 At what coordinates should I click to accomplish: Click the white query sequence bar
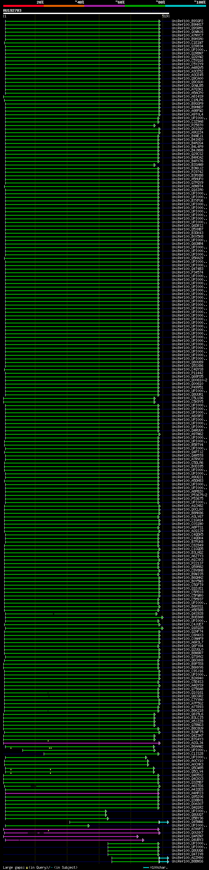click(86, 13)
